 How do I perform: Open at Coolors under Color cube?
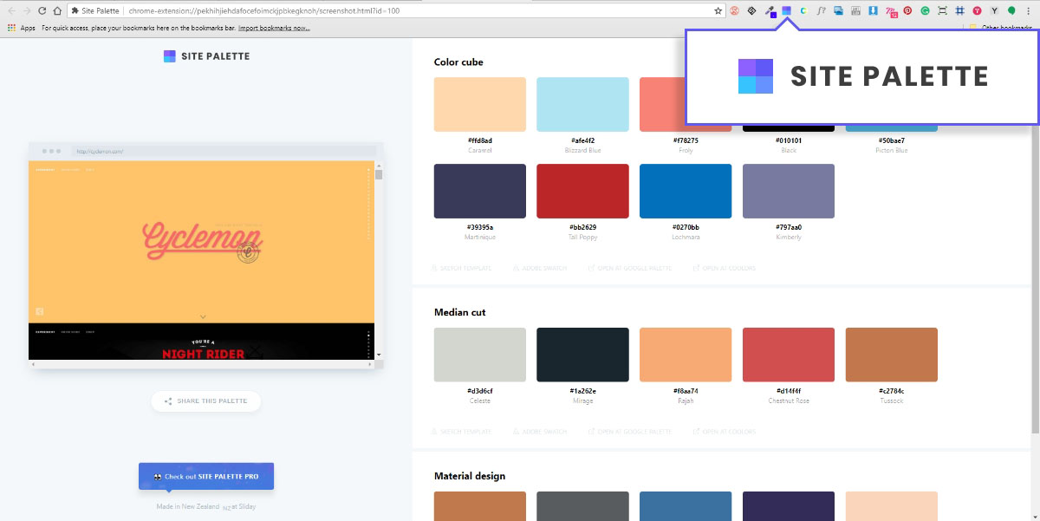(725, 268)
